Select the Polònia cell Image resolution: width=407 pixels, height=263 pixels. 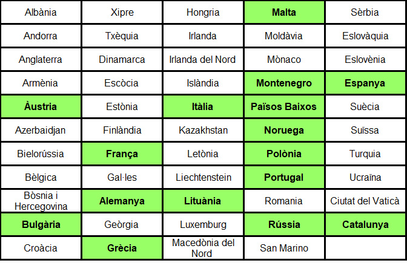click(284, 154)
